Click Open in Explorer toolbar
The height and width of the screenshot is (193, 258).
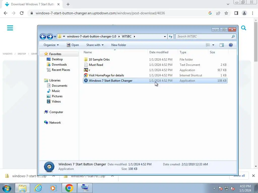pos(73,45)
